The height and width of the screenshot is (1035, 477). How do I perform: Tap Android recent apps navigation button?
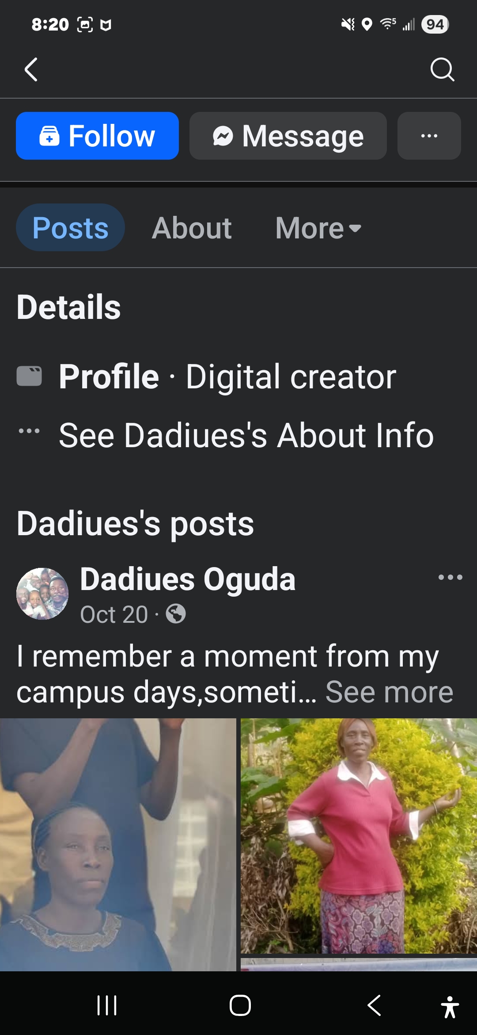point(107,1005)
